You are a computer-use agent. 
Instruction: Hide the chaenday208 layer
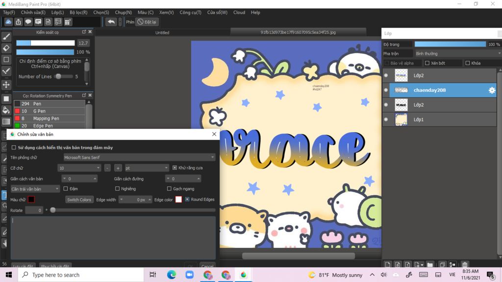[386, 90]
